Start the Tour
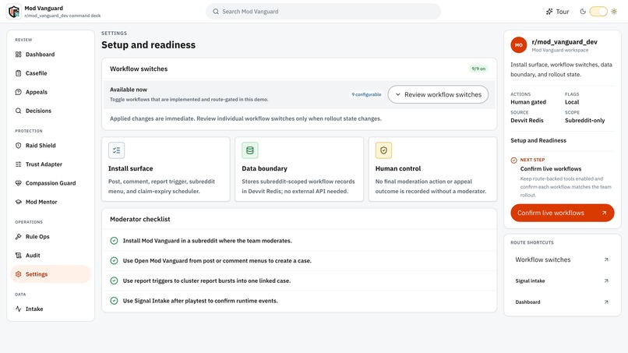Viewport: 628px width, 353px height. click(558, 12)
